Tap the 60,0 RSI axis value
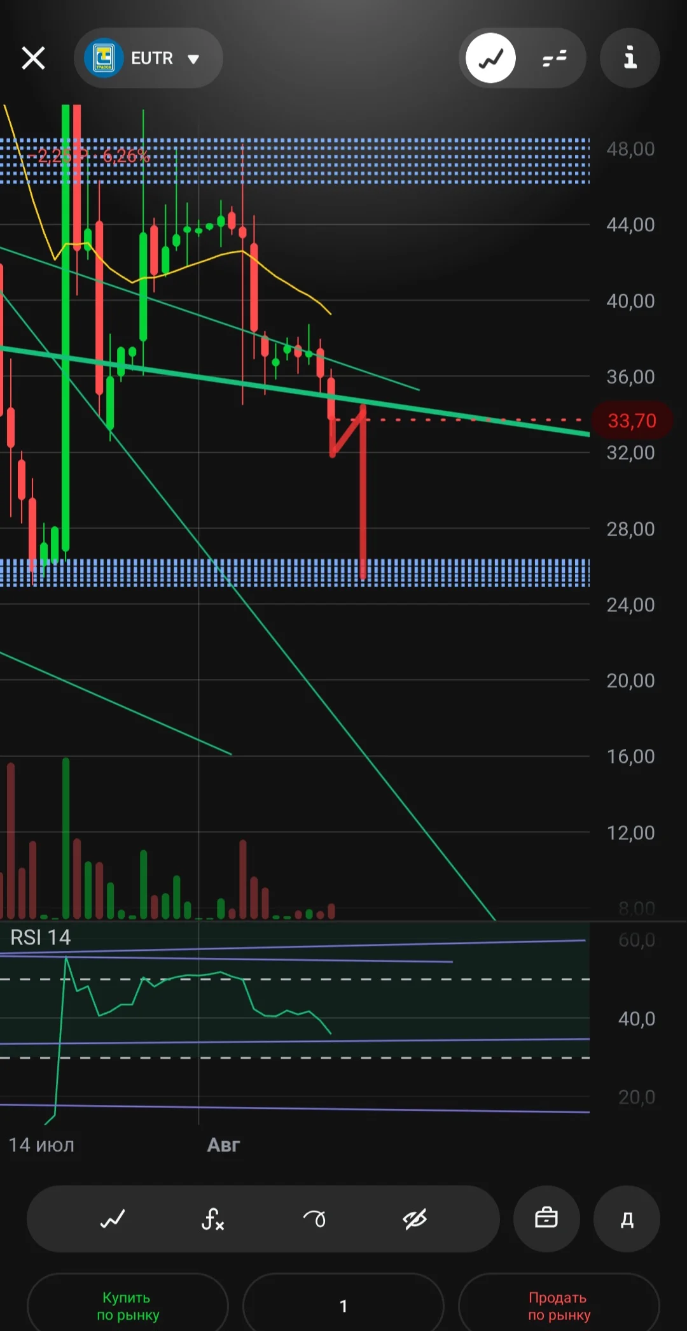The image size is (687, 1331). point(636,940)
